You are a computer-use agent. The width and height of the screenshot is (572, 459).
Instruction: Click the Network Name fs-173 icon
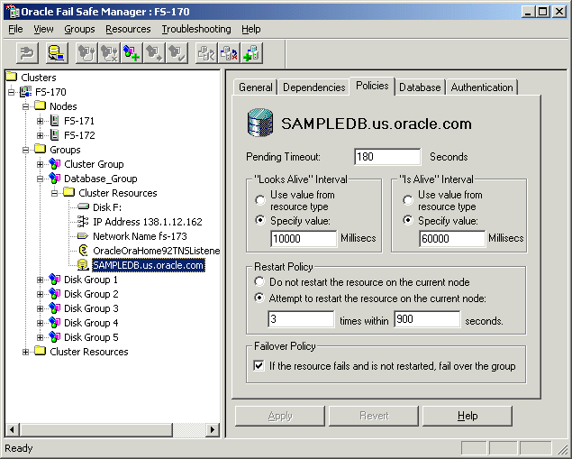(x=83, y=236)
